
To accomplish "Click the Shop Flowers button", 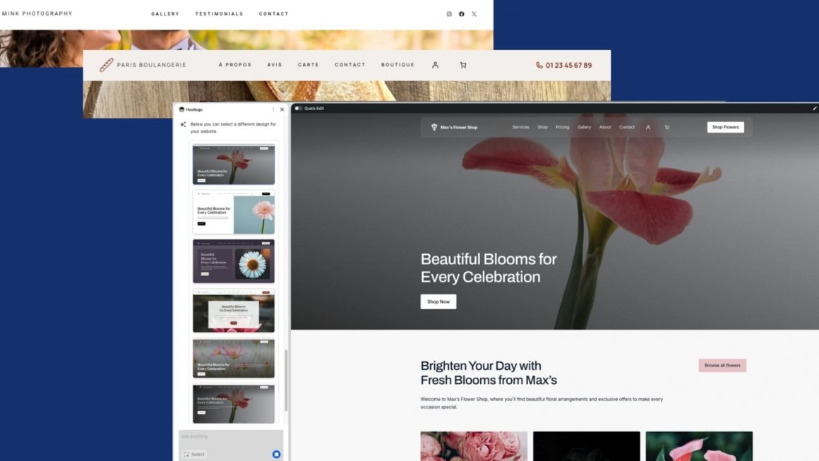I will point(726,127).
